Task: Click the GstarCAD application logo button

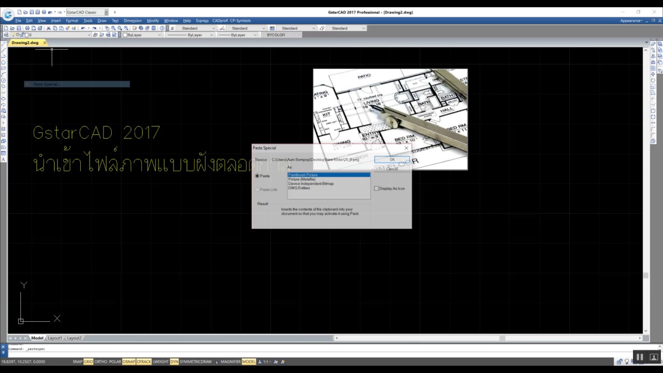Action: [8, 15]
